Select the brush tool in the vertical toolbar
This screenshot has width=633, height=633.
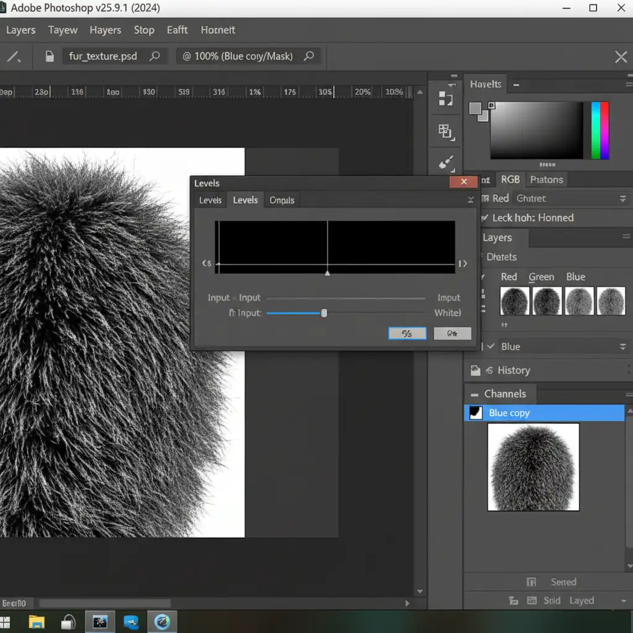click(446, 163)
